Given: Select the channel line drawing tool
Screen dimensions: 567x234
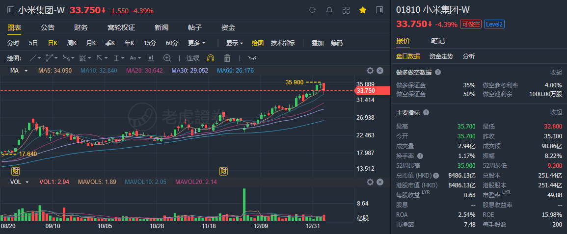Looking at the screenshot, I should point(50,57).
